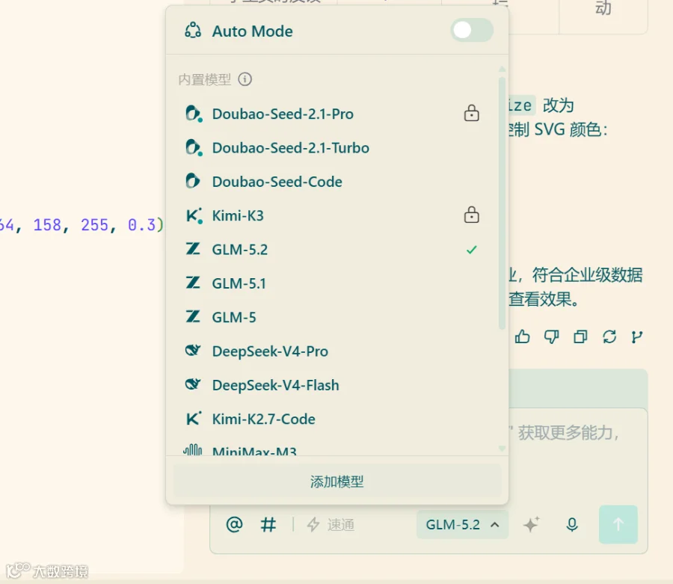Image resolution: width=673 pixels, height=584 pixels.
Task: Select the Kimi-K3 model
Action: [333, 216]
